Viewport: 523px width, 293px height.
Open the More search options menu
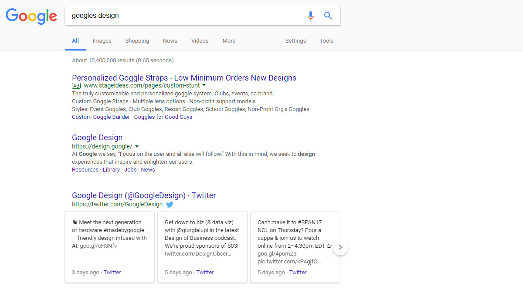coord(229,41)
